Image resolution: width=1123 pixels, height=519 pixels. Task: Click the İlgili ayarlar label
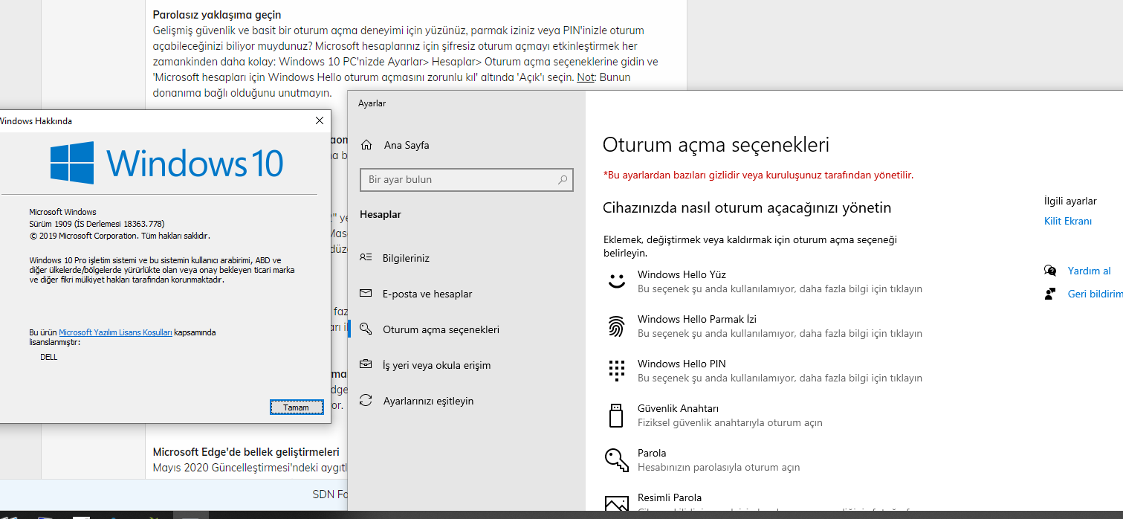(x=1070, y=201)
